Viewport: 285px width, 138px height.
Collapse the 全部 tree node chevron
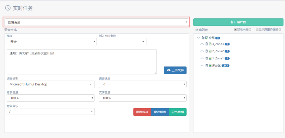[198, 38]
